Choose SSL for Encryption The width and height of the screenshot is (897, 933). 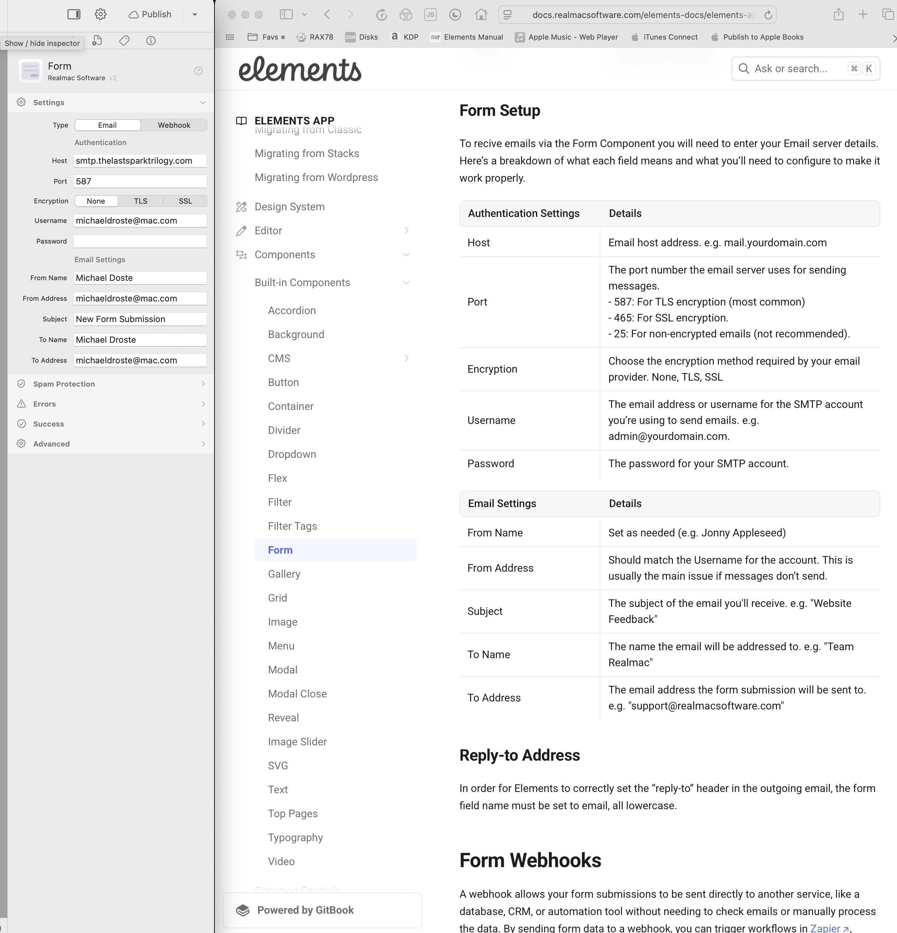click(186, 201)
